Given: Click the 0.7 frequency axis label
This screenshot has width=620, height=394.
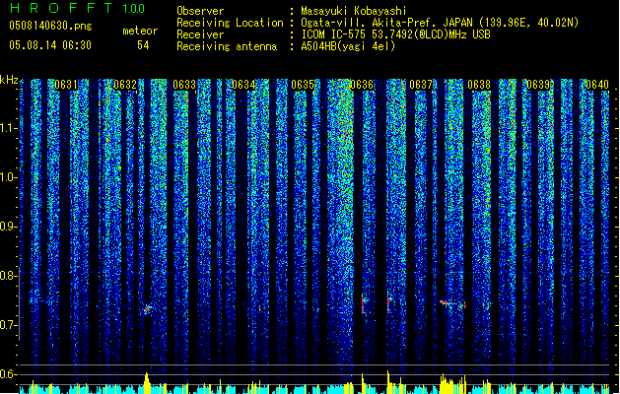Looking at the screenshot, I should pos(8,325).
